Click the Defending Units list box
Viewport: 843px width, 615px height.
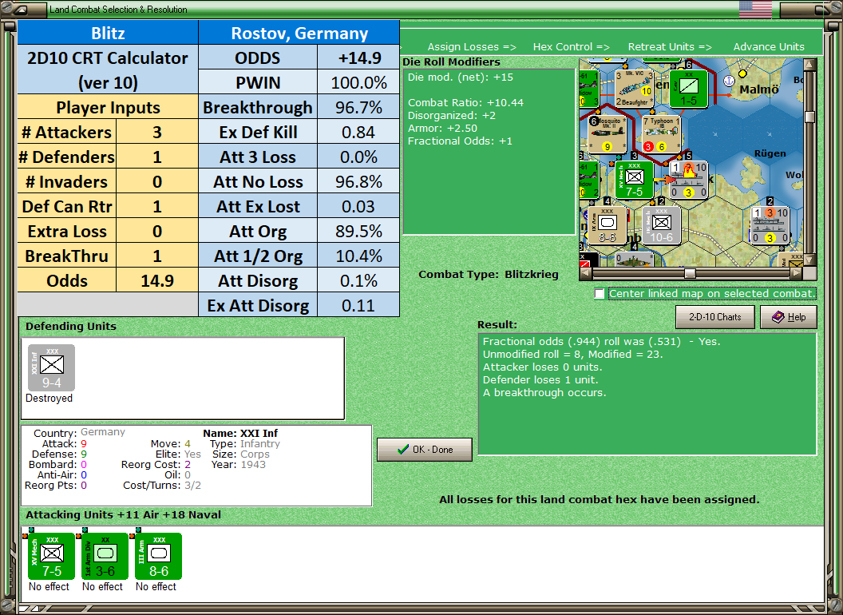[x=183, y=379]
